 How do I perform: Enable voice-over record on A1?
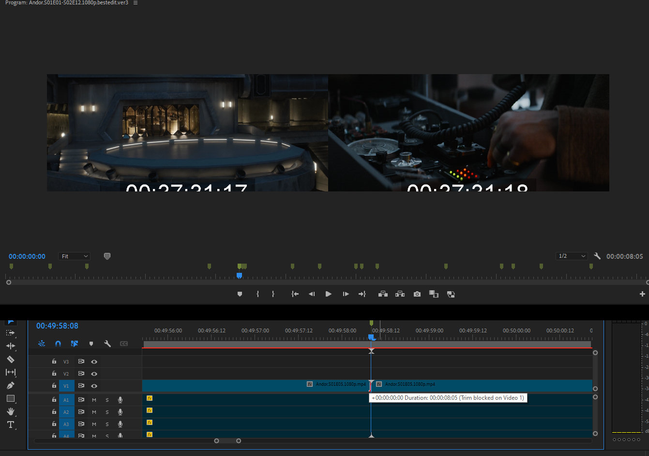120,400
